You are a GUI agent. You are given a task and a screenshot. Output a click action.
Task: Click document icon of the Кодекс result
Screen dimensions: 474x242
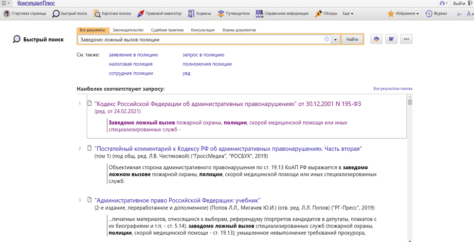click(x=89, y=103)
